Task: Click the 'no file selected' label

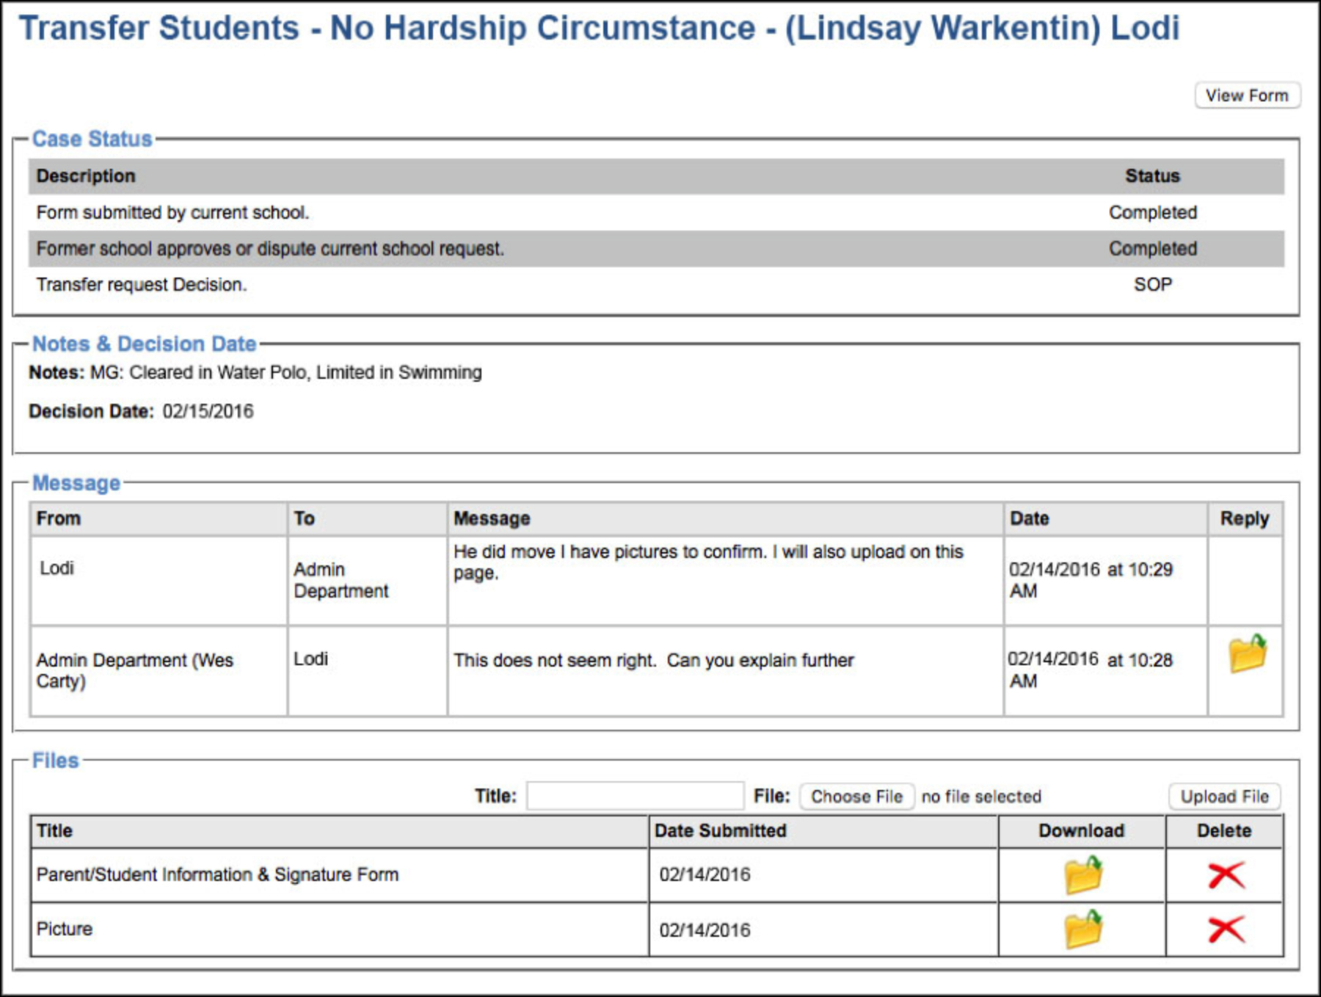Action: [x=981, y=797]
